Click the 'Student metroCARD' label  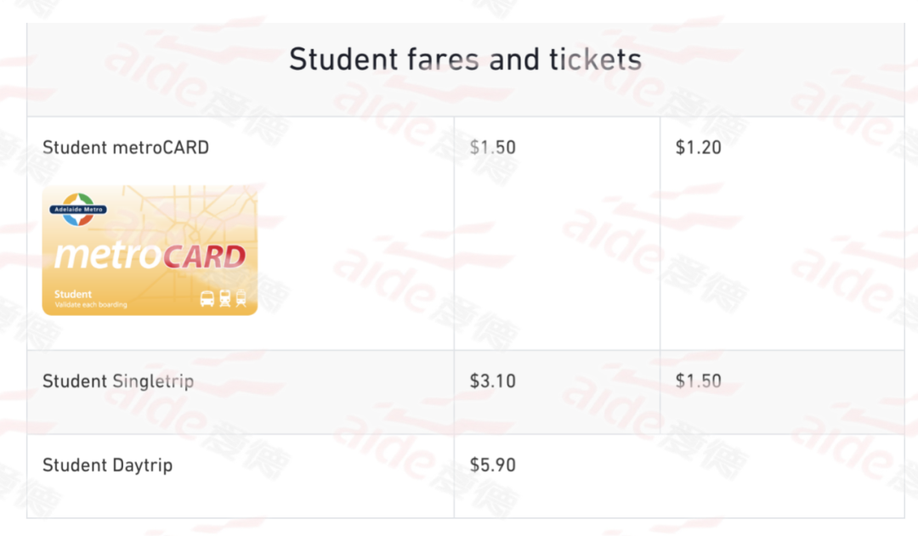pos(126,148)
